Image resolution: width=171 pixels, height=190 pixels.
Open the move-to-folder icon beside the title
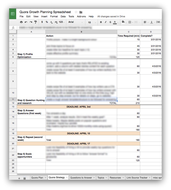81,12
